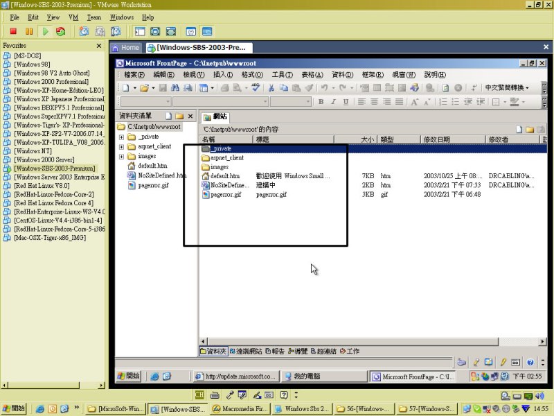Create new page in the folder list pane
554x416 pixels.
169,116
